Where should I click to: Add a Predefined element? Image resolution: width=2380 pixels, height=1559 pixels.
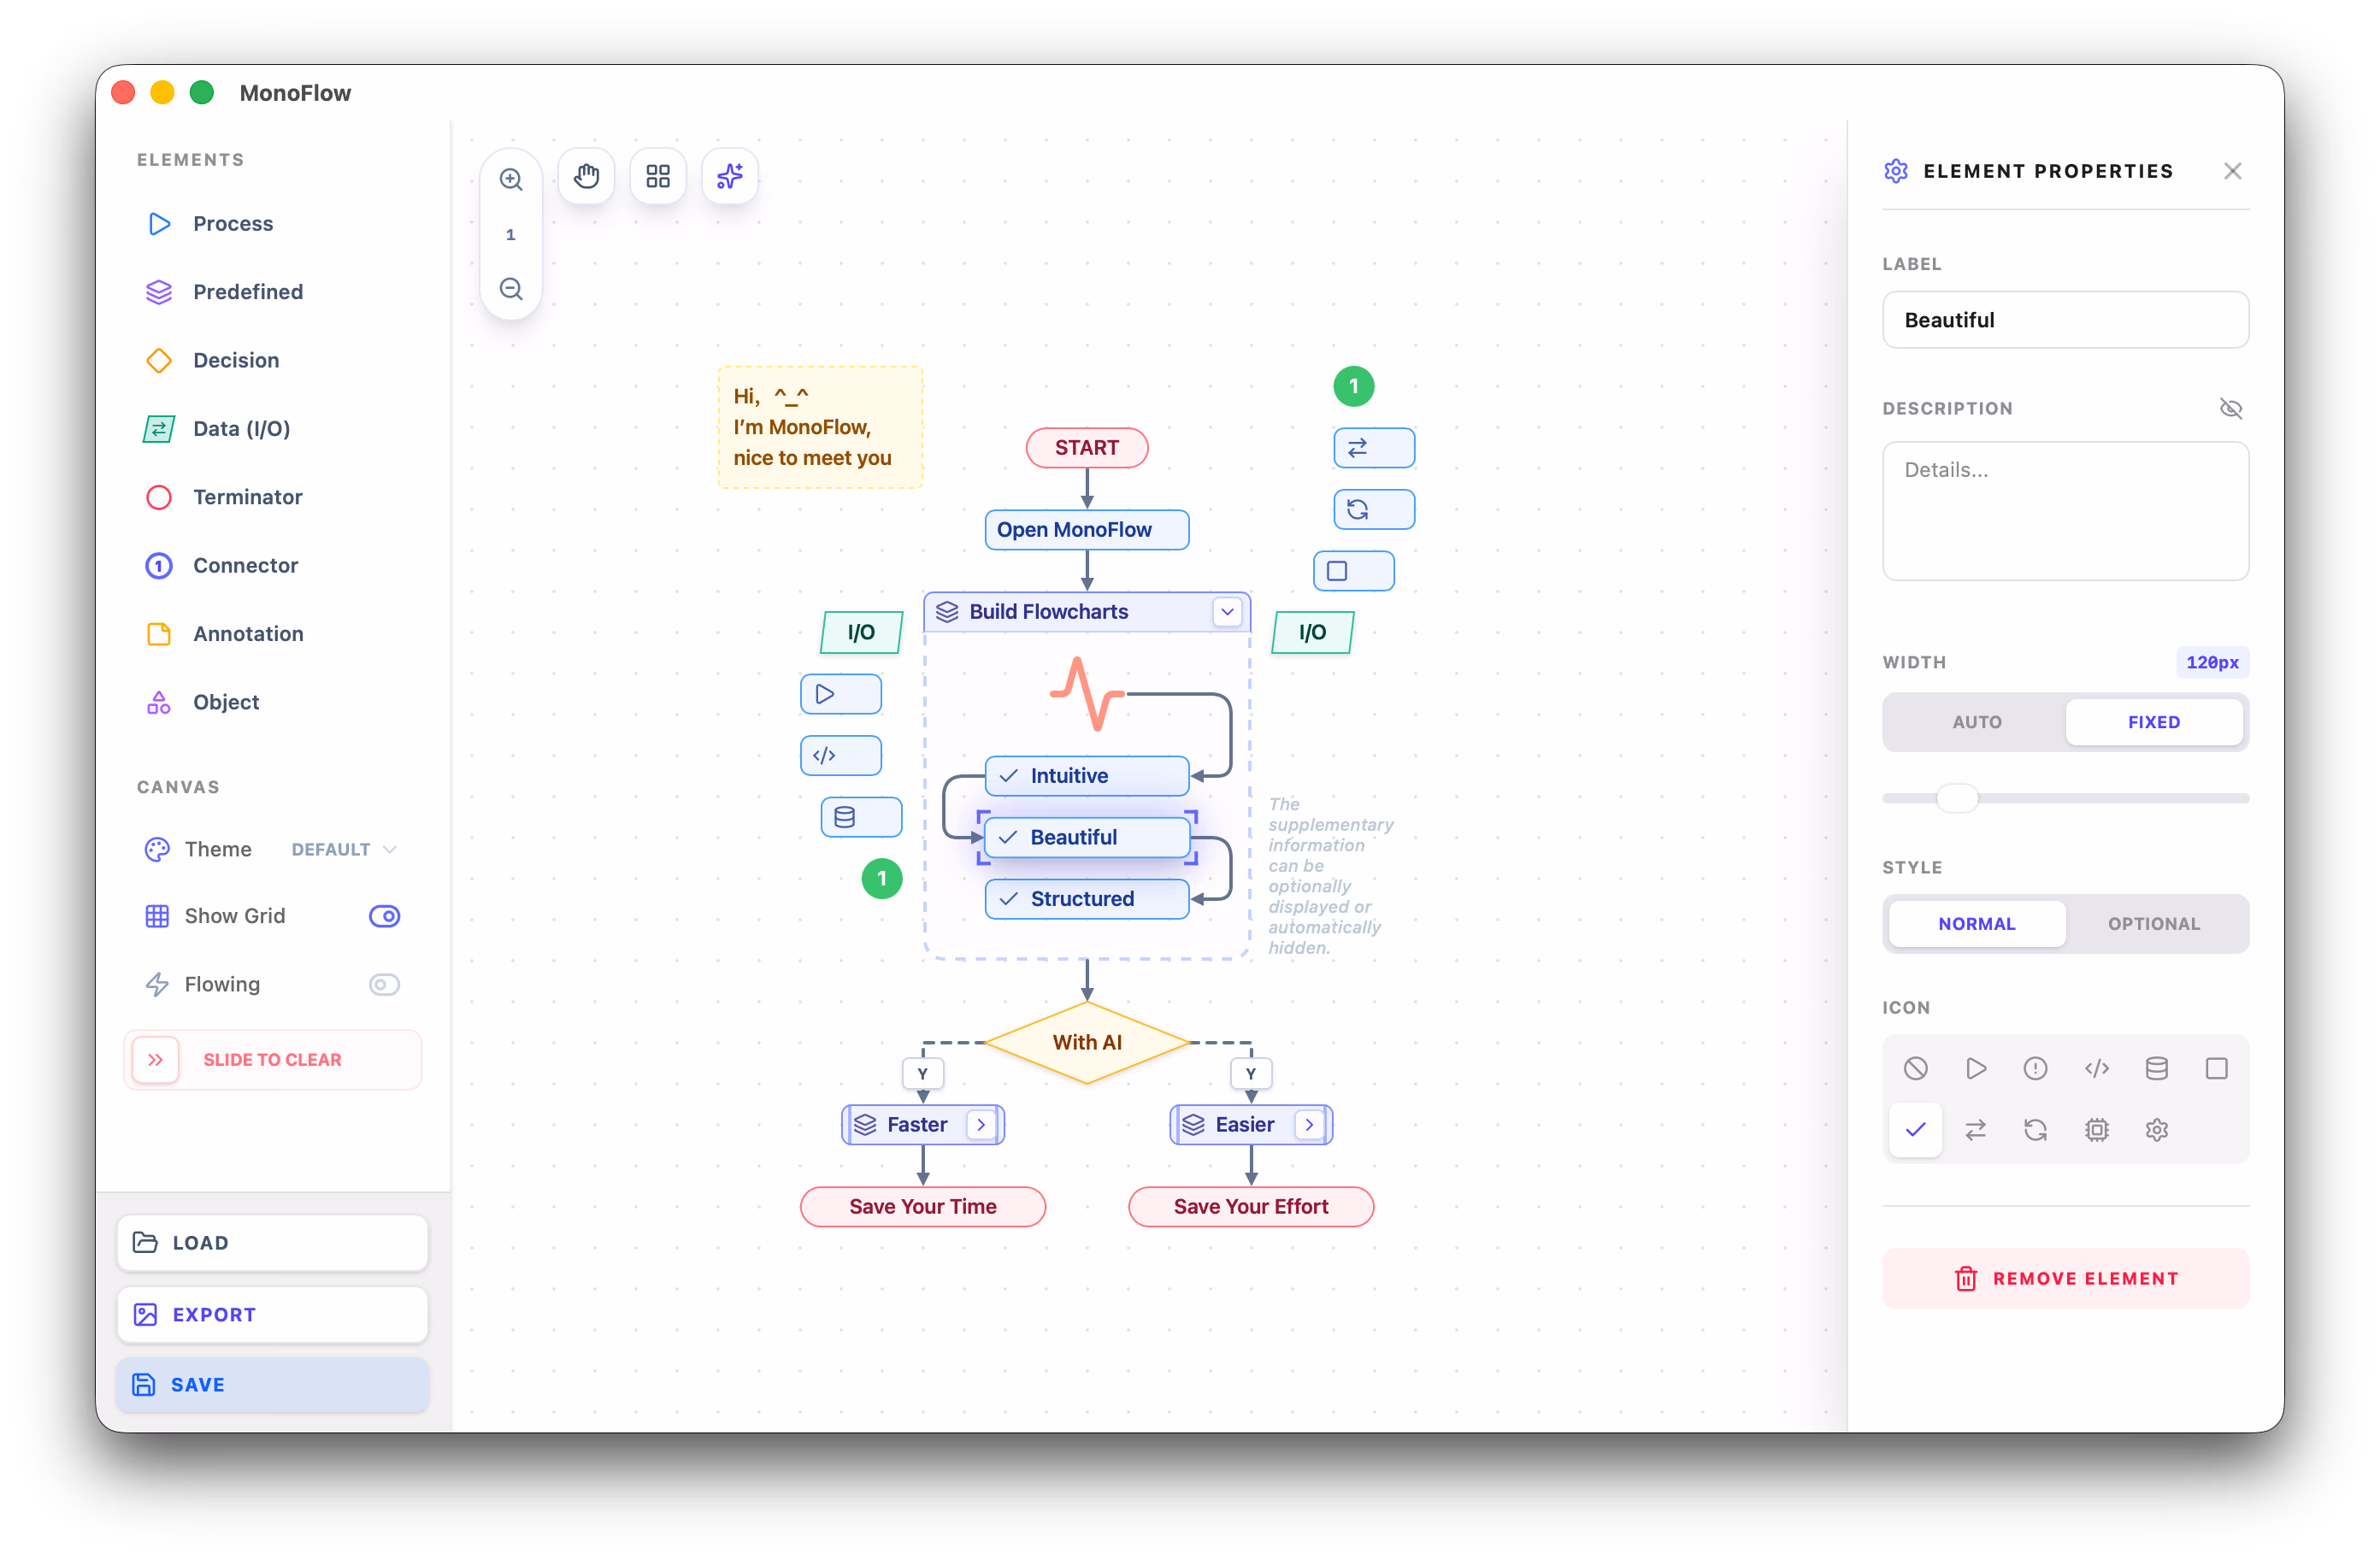click(272, 292)
